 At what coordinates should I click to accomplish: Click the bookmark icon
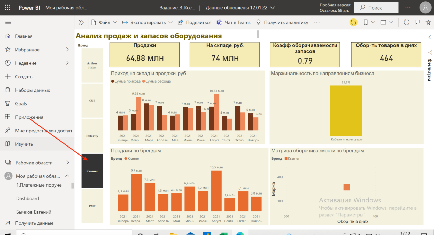coord(366,22)
